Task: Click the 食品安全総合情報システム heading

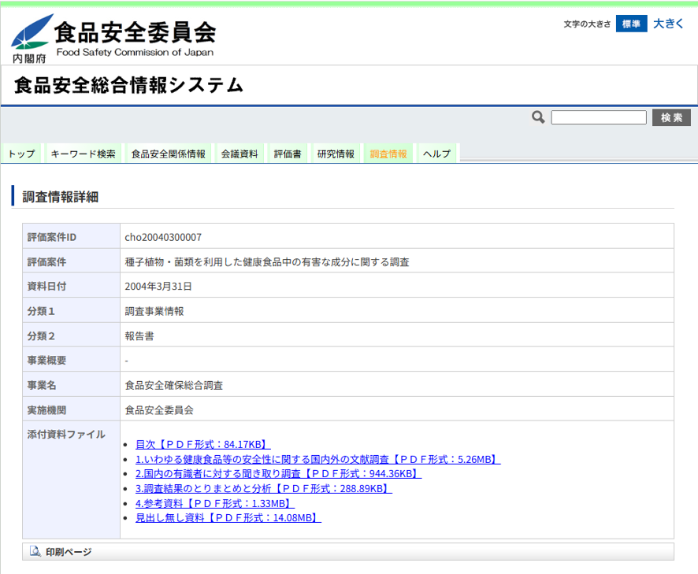Action: (x=128, y=85)
